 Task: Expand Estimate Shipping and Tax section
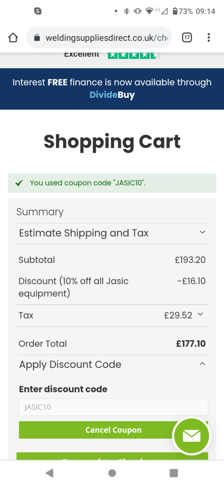[112, 233]
